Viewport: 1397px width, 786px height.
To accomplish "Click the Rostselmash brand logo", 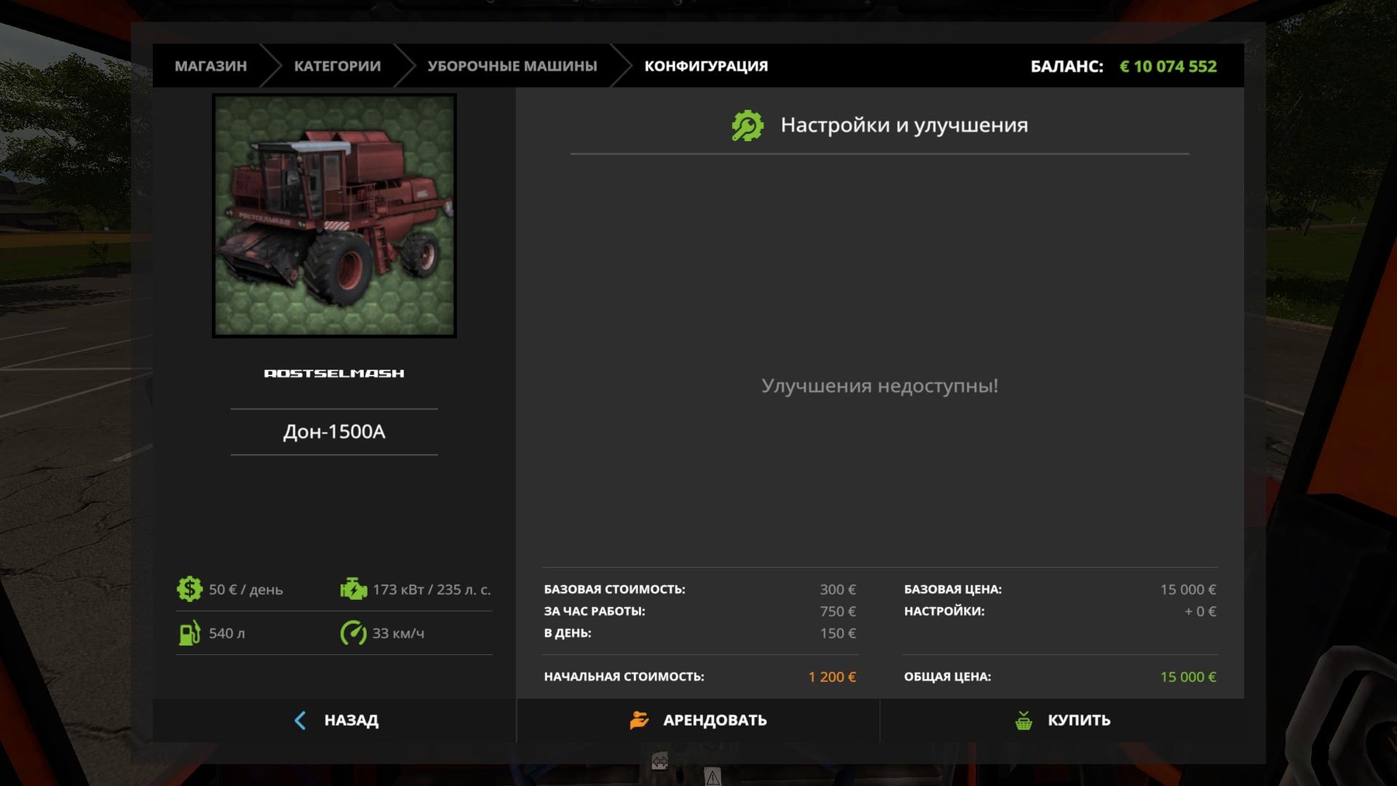I will 335,373.
